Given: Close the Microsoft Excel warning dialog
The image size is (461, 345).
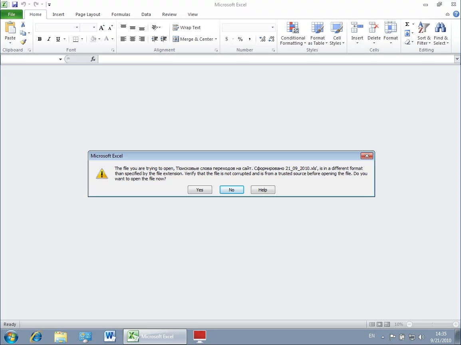Looking at the screenshot, I should point(367,156).
